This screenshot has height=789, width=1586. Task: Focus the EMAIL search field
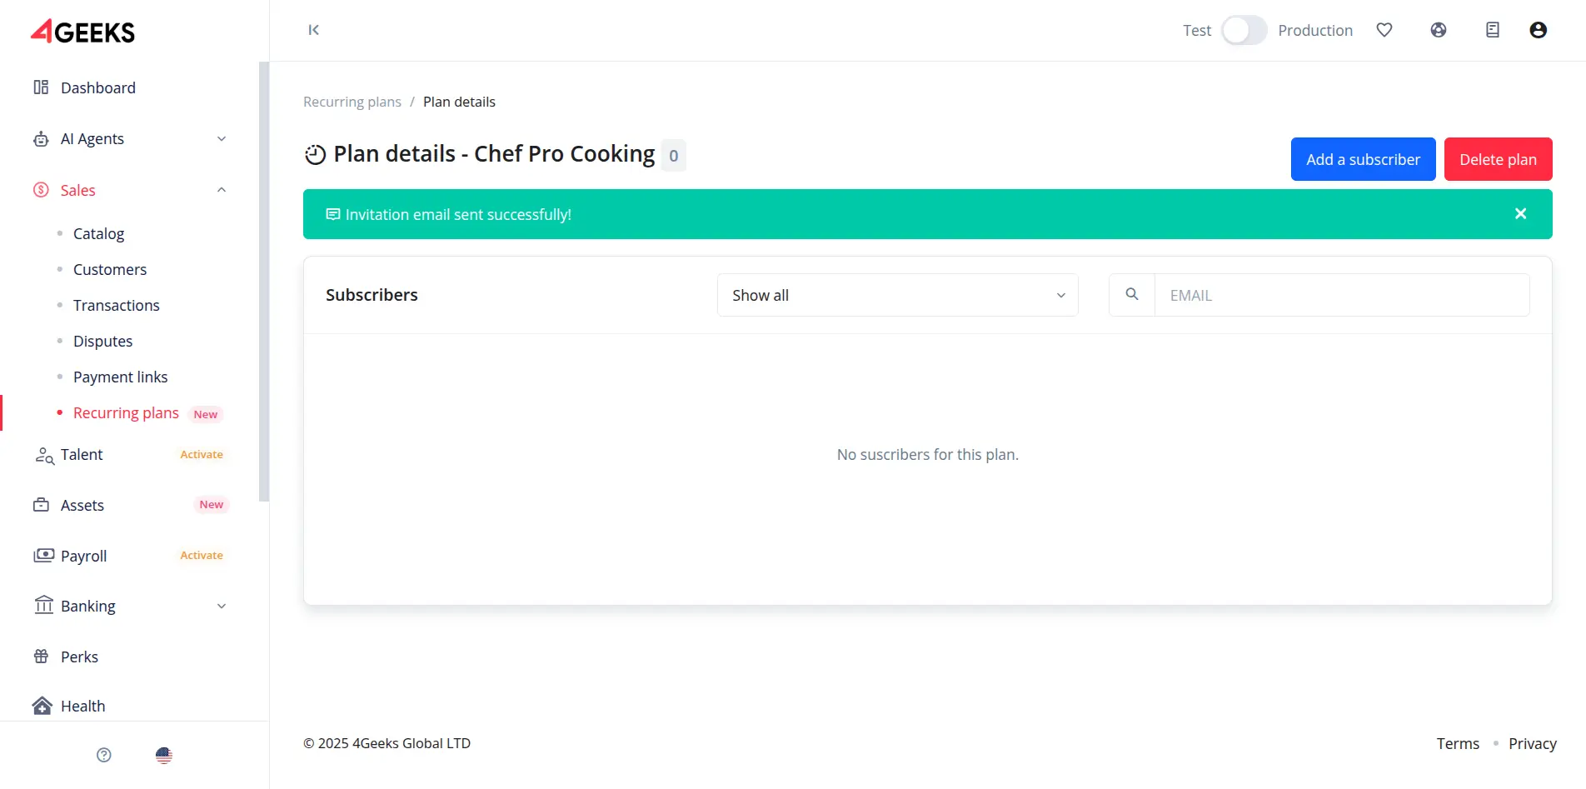pyautogui.click(x=1341, y=295)
